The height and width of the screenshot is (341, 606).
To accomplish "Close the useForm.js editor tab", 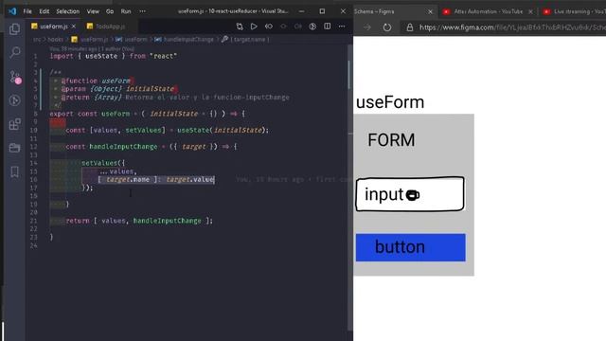I will (74, 27).
